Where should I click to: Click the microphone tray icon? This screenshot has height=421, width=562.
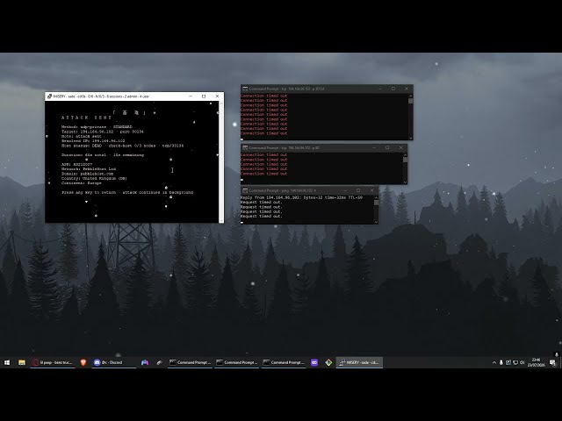(x=501, y=362)
